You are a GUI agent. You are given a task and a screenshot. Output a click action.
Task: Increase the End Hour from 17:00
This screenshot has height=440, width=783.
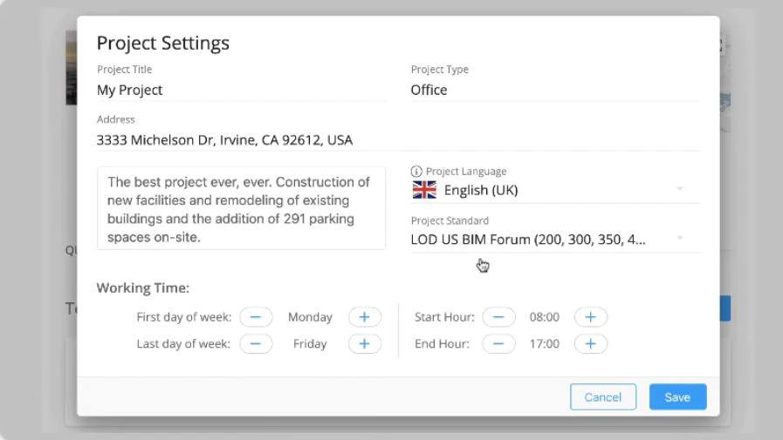coord(591,344)
